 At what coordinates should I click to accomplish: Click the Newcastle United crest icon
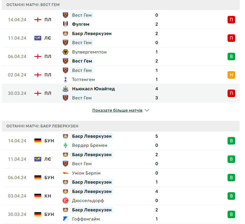[x=65, y=89]
